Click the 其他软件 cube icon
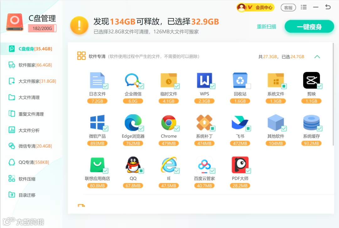 (276, 122)
